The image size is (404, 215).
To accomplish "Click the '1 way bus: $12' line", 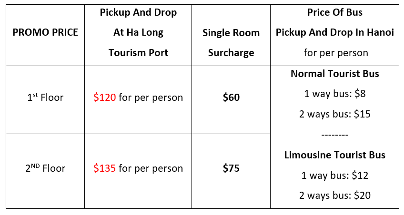I will [x=334, y=176].
